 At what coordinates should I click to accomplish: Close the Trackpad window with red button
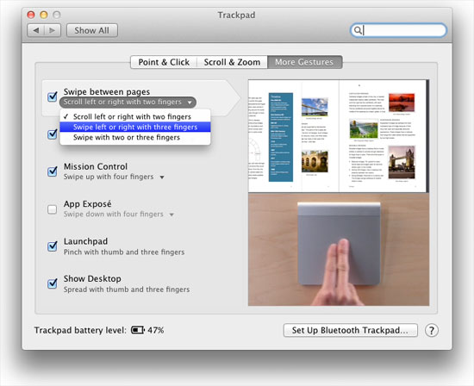click(x=31, y=15)
